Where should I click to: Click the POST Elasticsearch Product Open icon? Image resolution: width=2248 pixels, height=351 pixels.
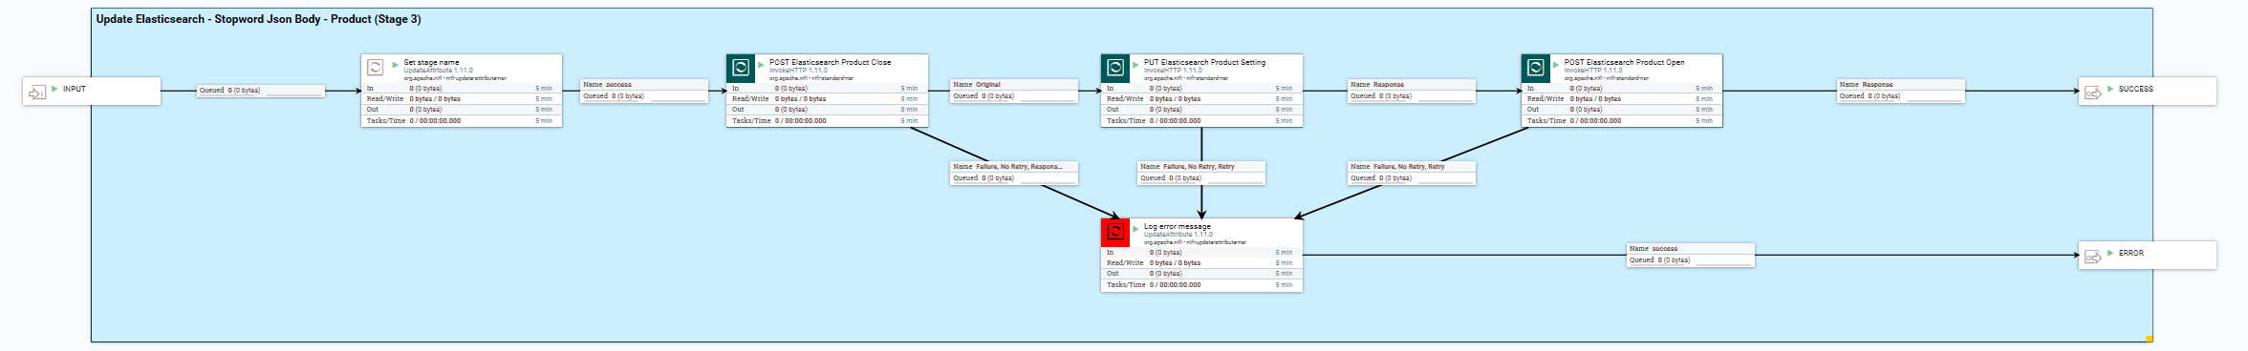point(1536,68)
